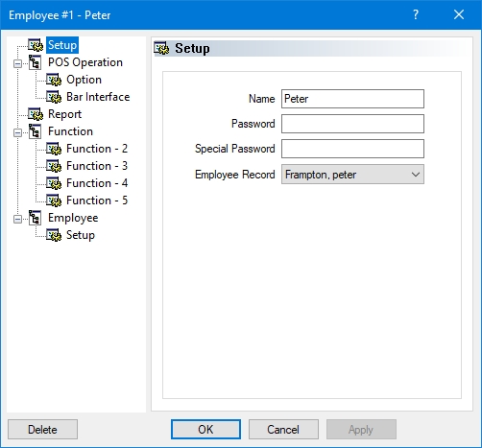482x448 pixels.
Task: Collapse the POS Operation tree node
Action: coord(17,63)
